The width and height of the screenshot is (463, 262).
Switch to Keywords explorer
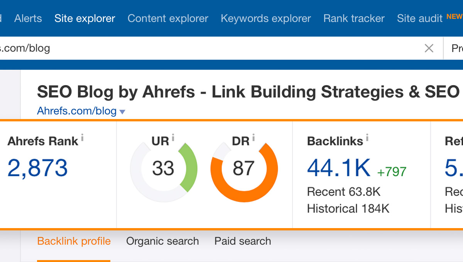click(266, 18)
